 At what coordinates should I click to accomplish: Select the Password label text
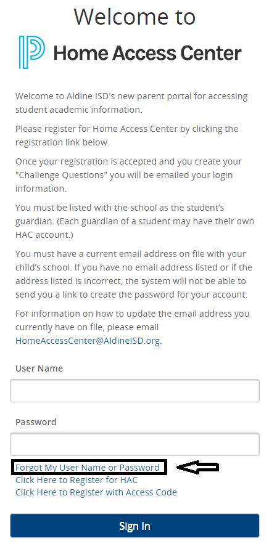click(36, 422)
